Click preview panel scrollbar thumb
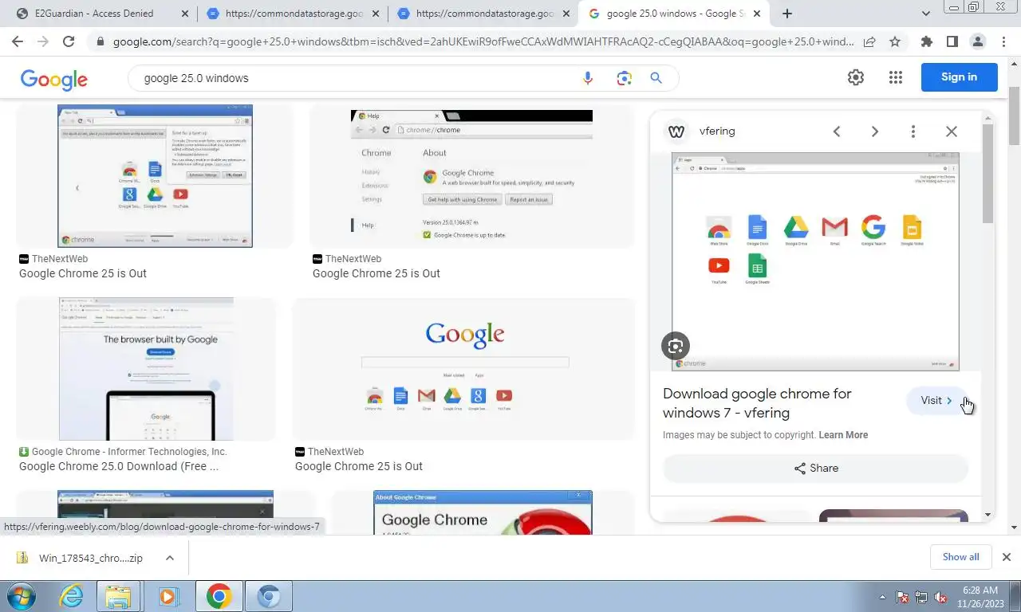 987,173
